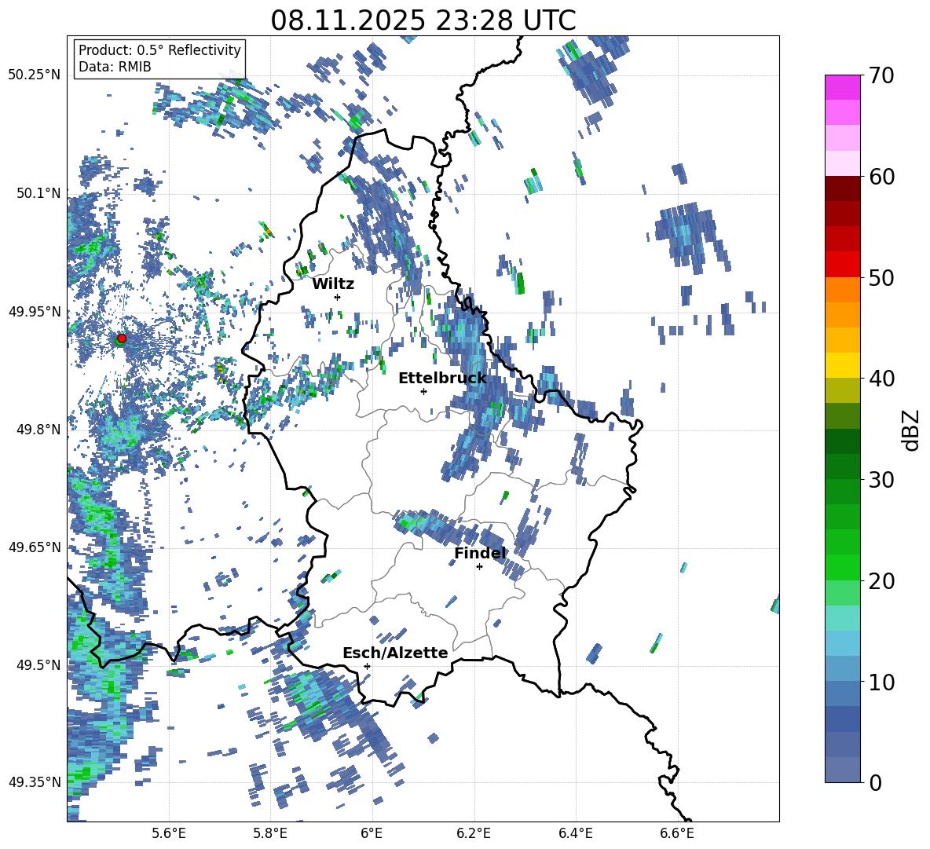The image size is (930, 849).
Task: Click the orange colorbar swatch below 50
Action: (x=842, y=290)
